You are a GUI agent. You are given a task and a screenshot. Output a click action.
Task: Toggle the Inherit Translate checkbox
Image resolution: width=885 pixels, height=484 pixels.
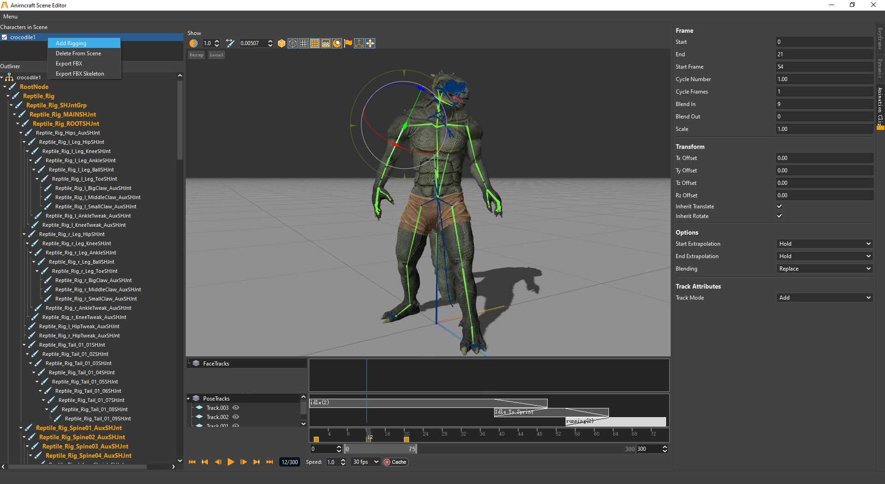tap(779, 206)
